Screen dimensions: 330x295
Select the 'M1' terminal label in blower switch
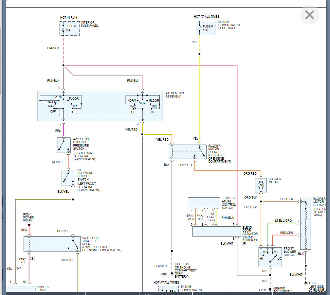(276, 252)
